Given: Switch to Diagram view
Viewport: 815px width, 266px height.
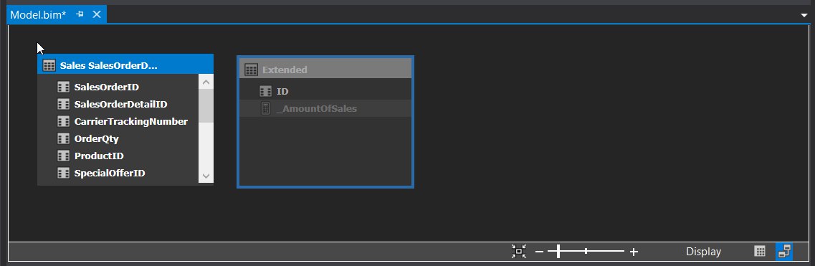Looking at the screenshot, I should tap(784, 252).
